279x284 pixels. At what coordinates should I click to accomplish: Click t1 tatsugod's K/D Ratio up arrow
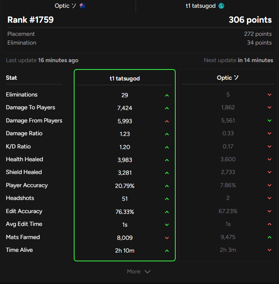[167, 147]
